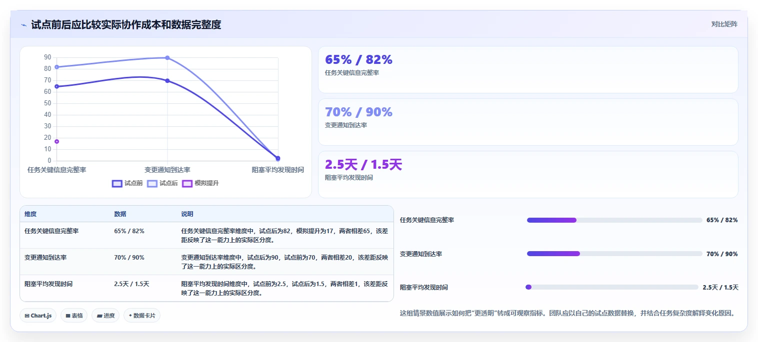The image size is (758, 342).
Task: Click the x-axis label 阻塞平均发现时间
Action: pyautogui.click(x=277, y=170)
